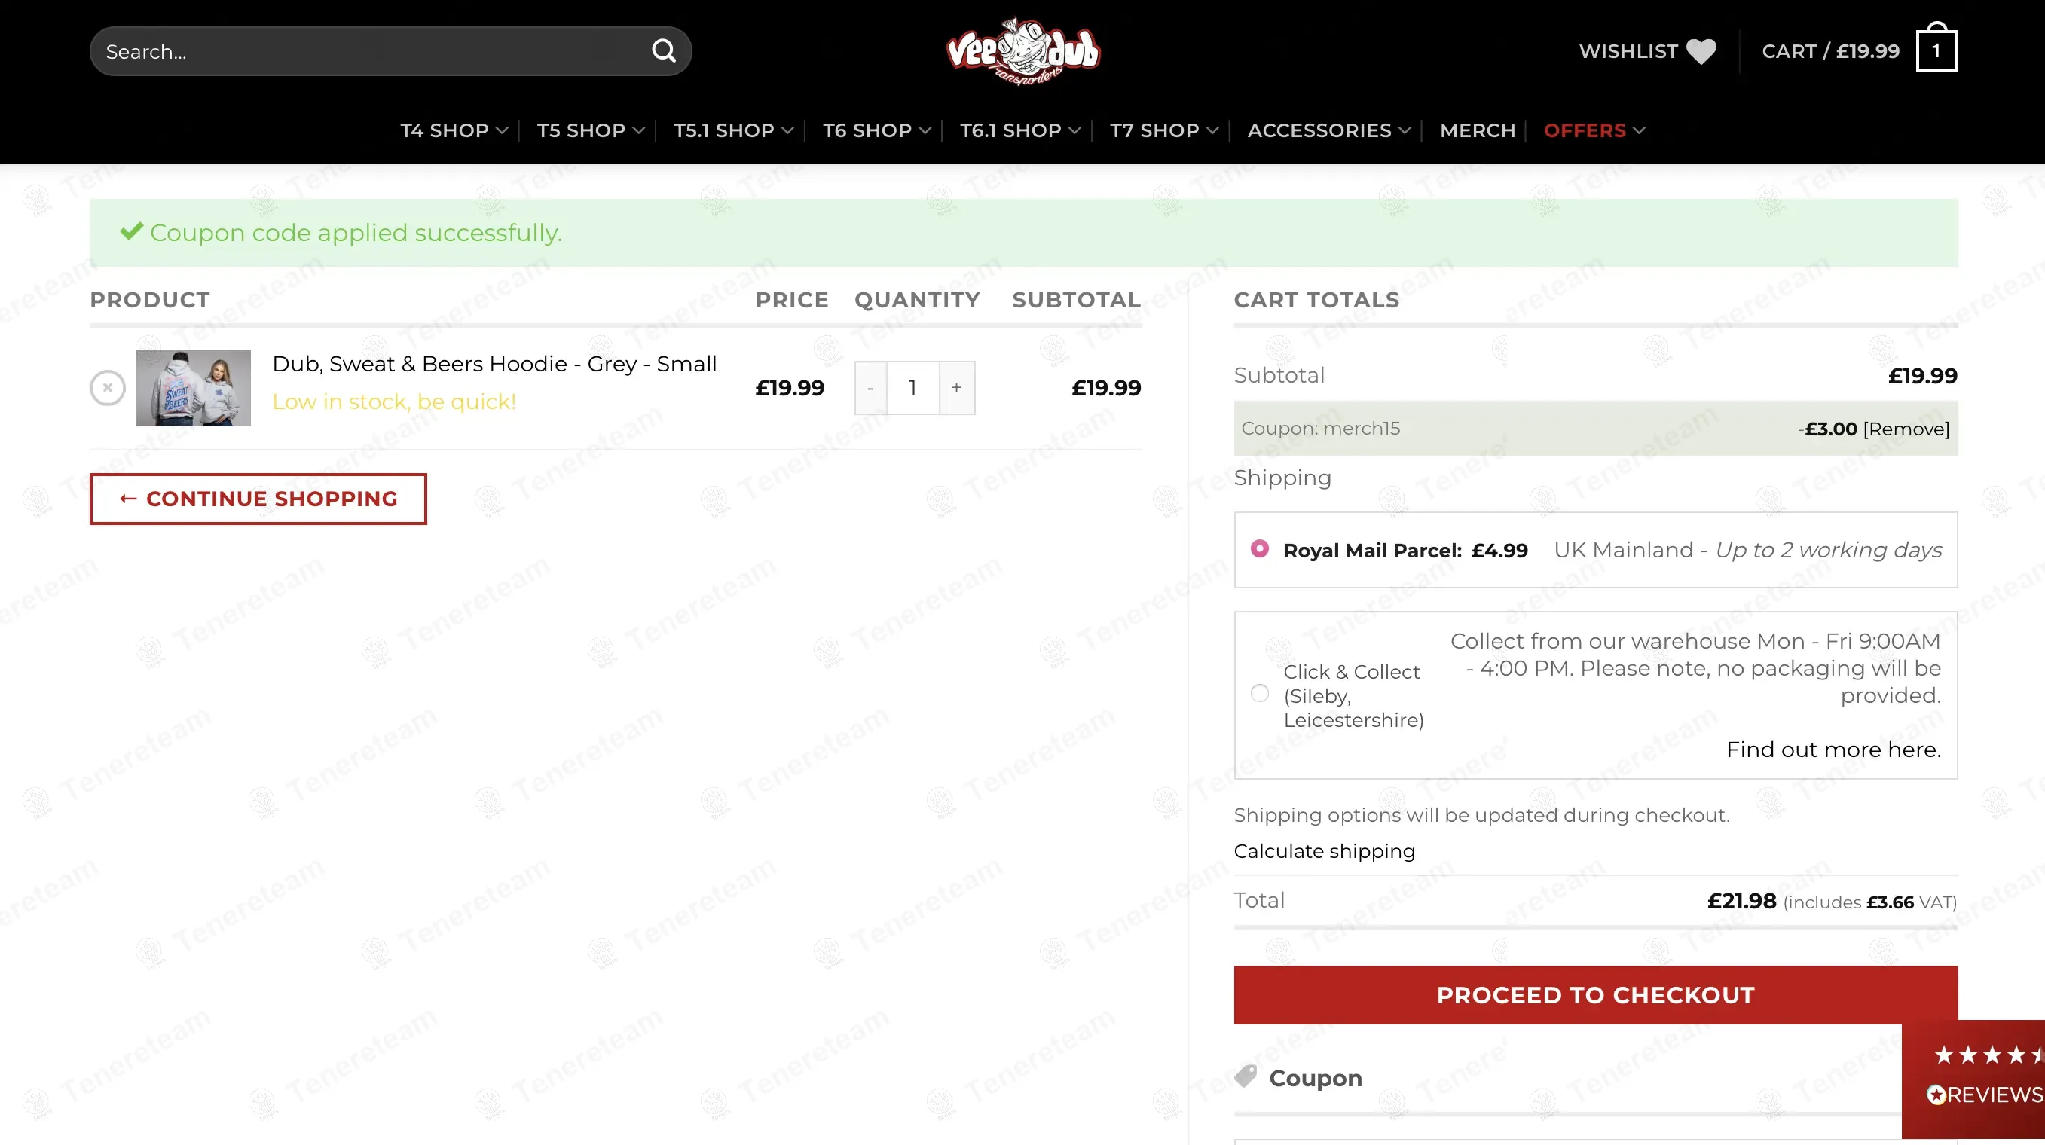Viewport: 2045px width, 1145px height.
Task: Expand the ACCESSORIES menu
Action: pyautogui.click(x=1329, y=130)
